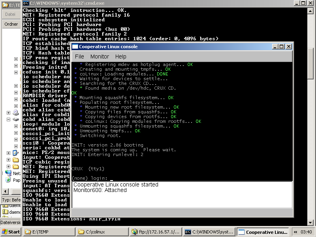Click the taskbar clock showing 03:40
The height and width of the screenshot is (237, 316).
(306, 232)
